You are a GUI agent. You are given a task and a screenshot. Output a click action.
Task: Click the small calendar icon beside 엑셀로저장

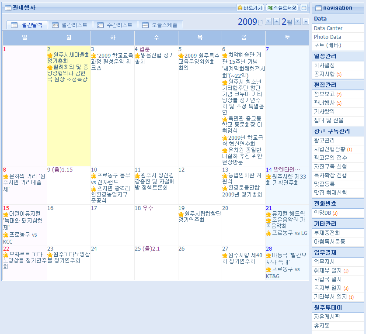pos(303,8)
